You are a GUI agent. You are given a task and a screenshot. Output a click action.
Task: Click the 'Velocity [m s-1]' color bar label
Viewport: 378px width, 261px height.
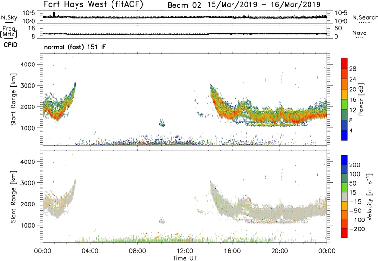369,196
